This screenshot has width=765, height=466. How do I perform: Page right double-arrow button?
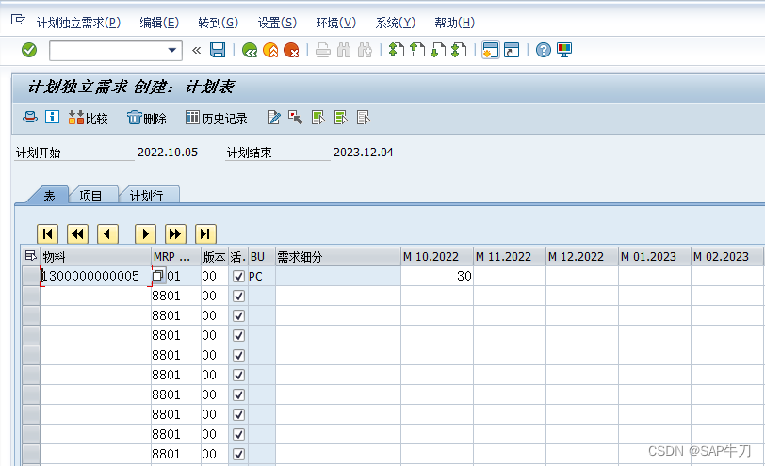tap(175, 234)
